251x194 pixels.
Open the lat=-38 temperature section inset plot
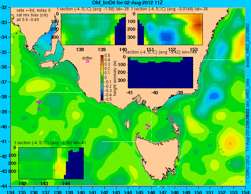93,29
